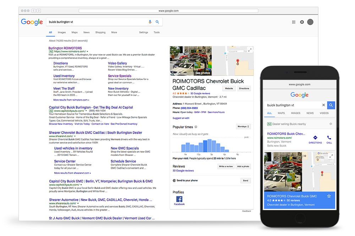The height and width of the screenshot is (236, 355).
Task: Tap the NEWS tab on phone
Action: tap(310, 113)
